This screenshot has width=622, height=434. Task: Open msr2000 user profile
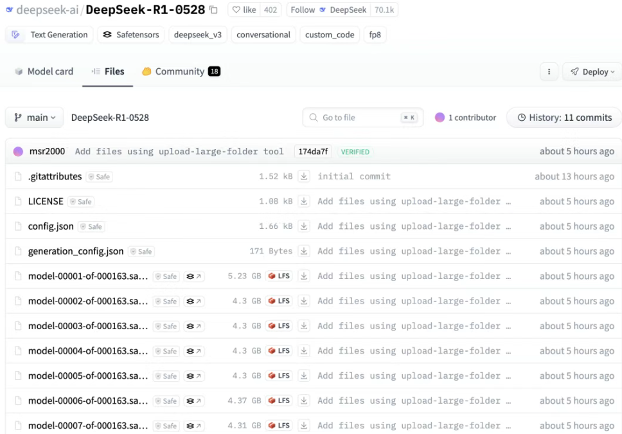pyautogui.click(x=47, y=151)
